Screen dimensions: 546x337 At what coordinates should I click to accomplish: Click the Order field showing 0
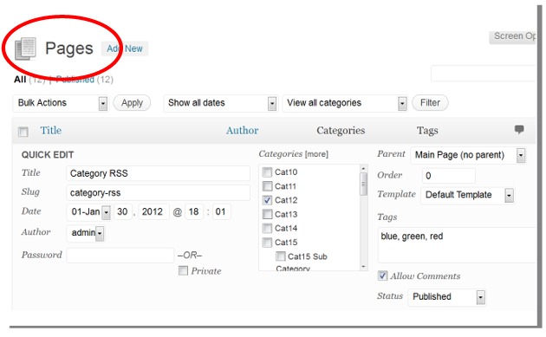pyautogui.click(x=449, y=176)
